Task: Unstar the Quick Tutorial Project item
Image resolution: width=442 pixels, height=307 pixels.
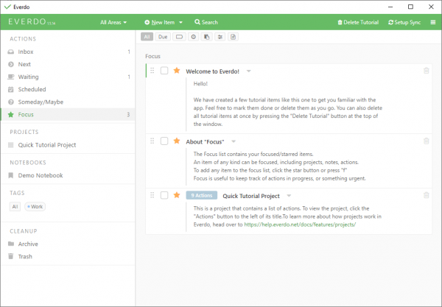Action: [177, 195]
